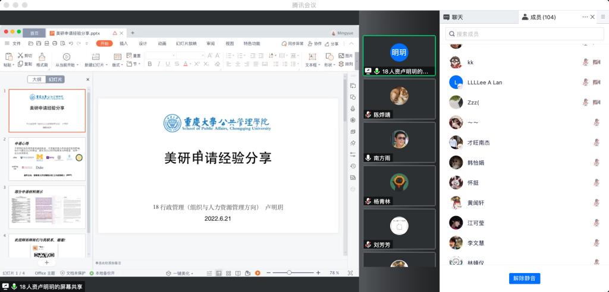Click the zoom slider handle in status bar

pos(289,273)
